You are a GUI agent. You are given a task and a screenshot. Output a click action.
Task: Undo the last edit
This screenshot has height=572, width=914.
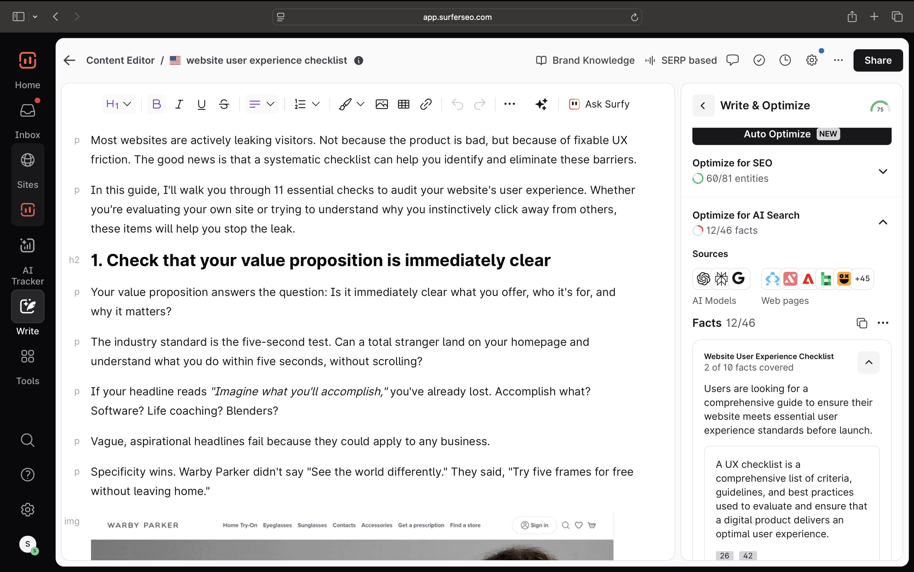tap(457, 104)
